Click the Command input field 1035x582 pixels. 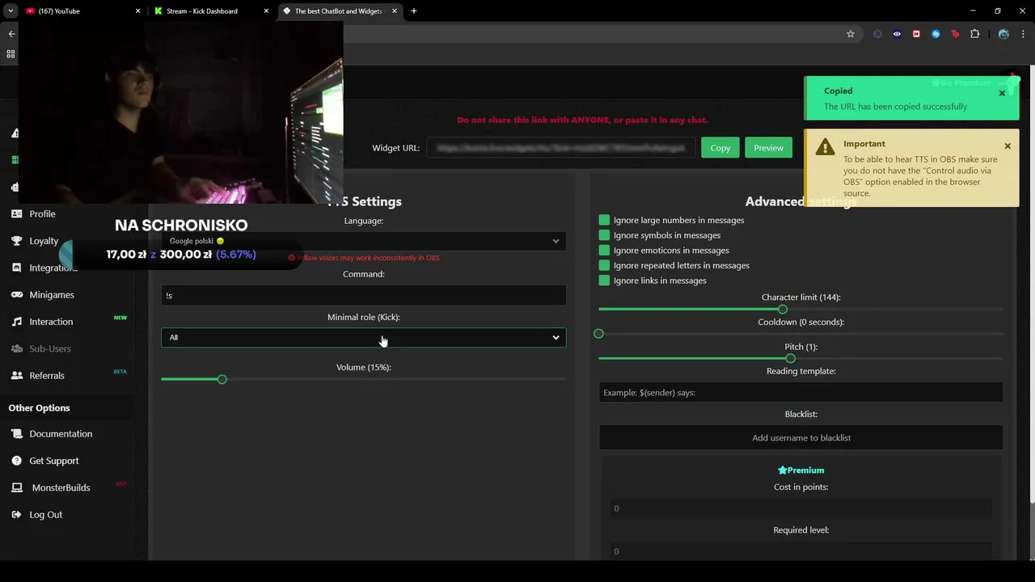pos(364,295)
